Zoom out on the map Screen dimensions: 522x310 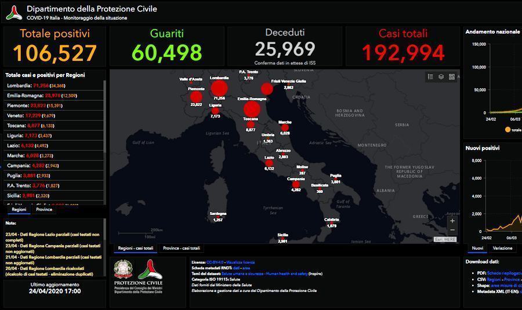pos(452,231)
